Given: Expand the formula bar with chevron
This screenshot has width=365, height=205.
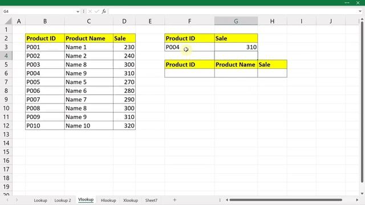Looking at the screenshot, I should [x=360, y=11].
